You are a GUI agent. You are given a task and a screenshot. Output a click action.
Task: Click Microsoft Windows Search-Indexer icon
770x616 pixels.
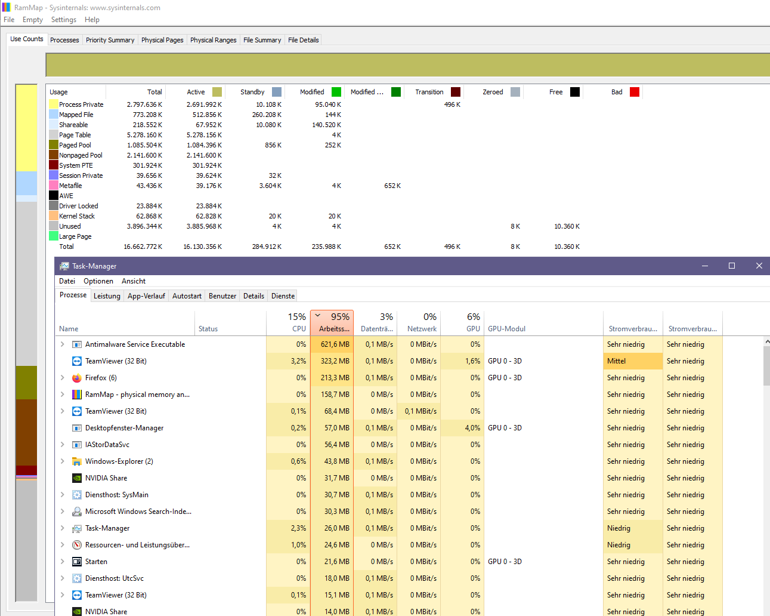point(77,512)
